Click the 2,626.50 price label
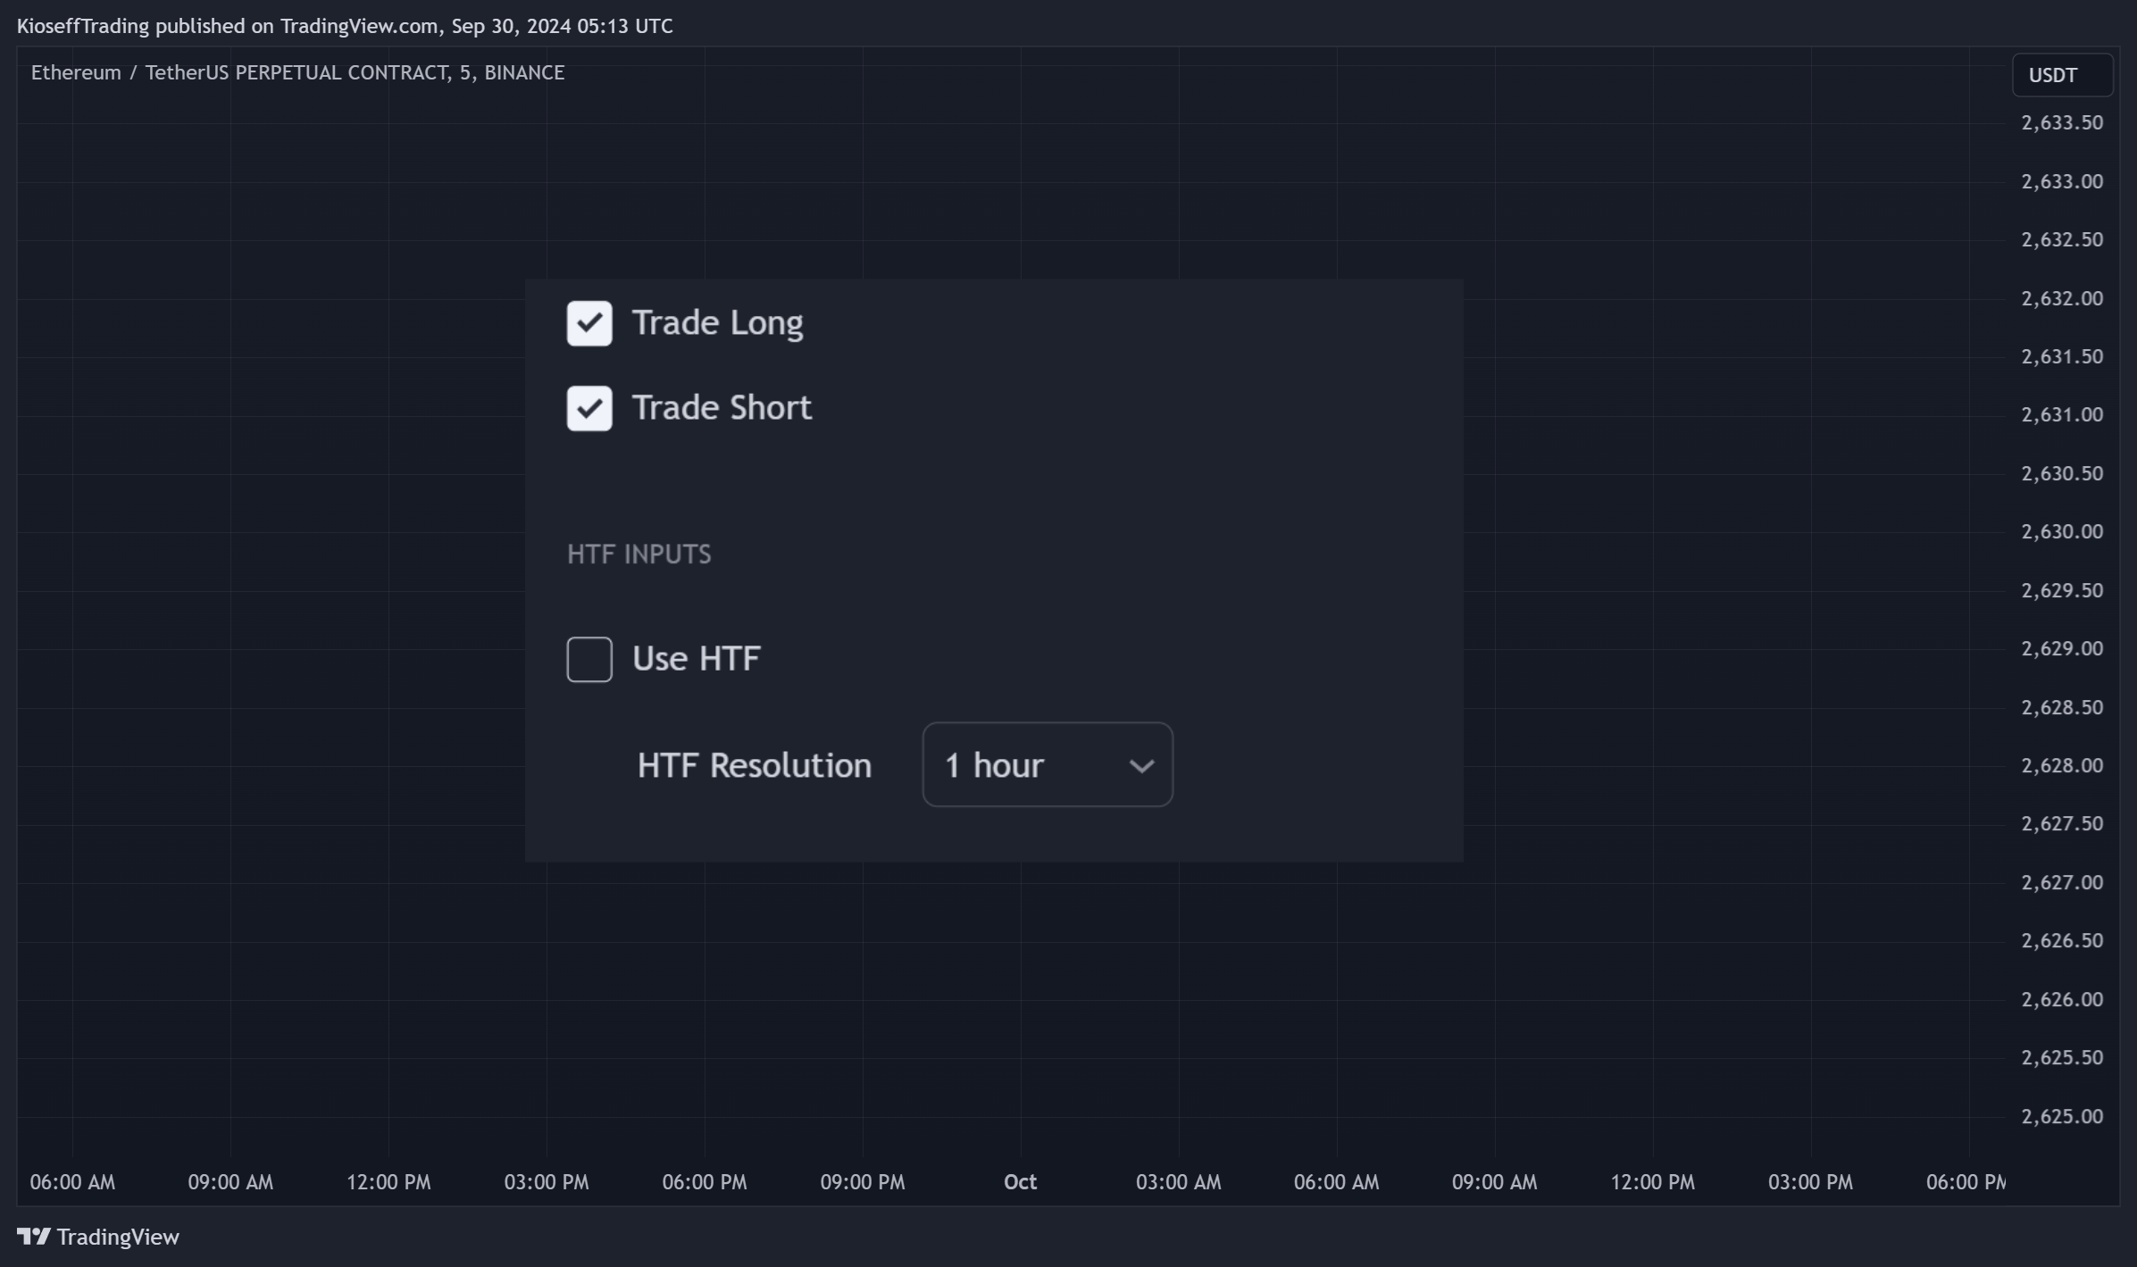This screenshot has height=1267, width=2137. coord(2062,940)
